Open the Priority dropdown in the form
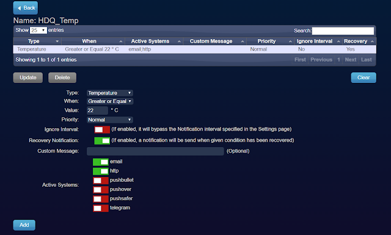The height and width of the screenshot is (235, 391). point(110,120)
